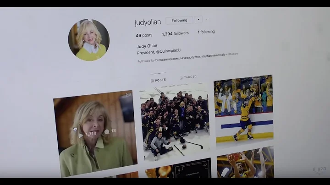This screenshot has height=185, width=330.
Task: Show the '+ 86 more' mutual followers
Action: coord(232,54)
